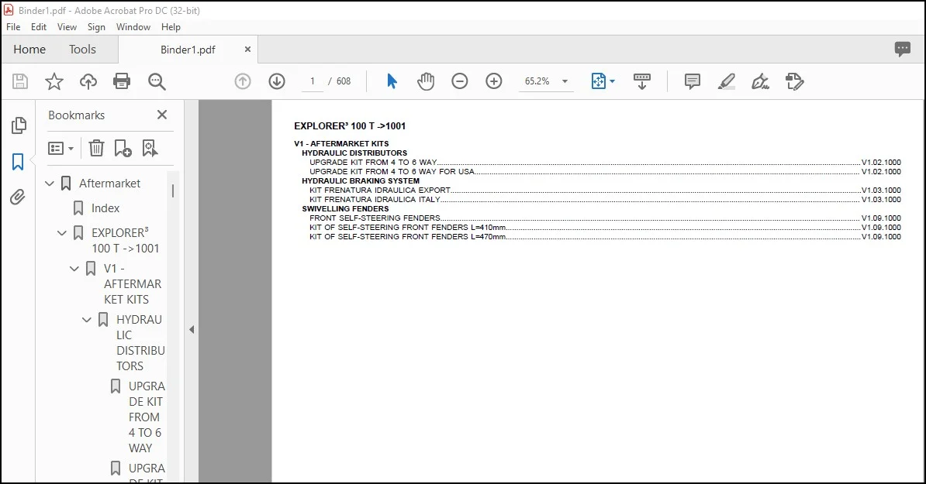Collapse the V1 - AFTERMARKET KITS bookmark
This screenshot has height=484, width=926.
74,269
